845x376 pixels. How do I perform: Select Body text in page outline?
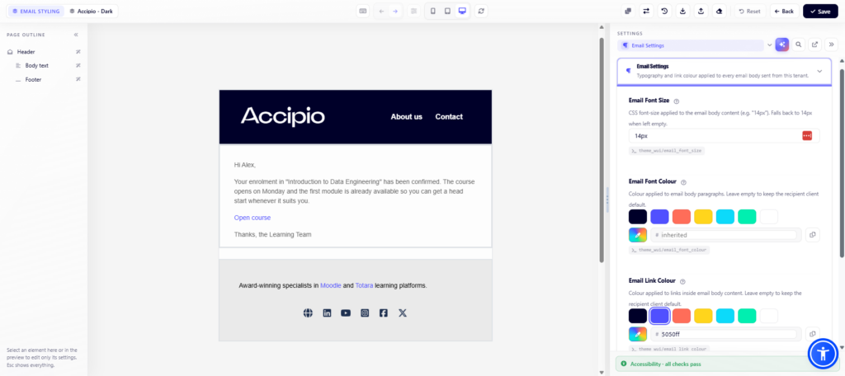(x=36, y=65)
